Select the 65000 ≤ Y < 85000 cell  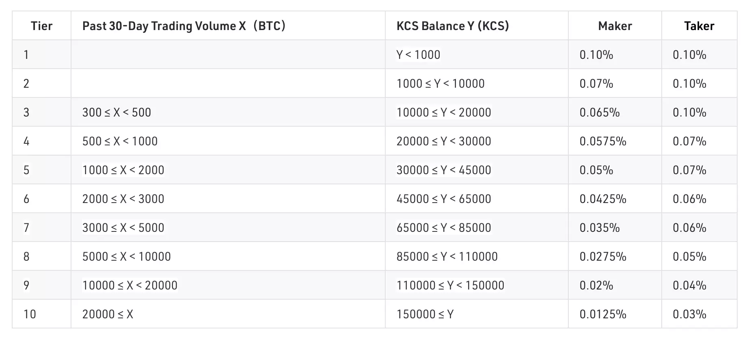click(444, 228)
